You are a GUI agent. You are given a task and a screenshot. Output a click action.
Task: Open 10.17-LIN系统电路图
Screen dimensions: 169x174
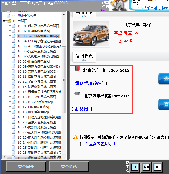click(33, 107)
